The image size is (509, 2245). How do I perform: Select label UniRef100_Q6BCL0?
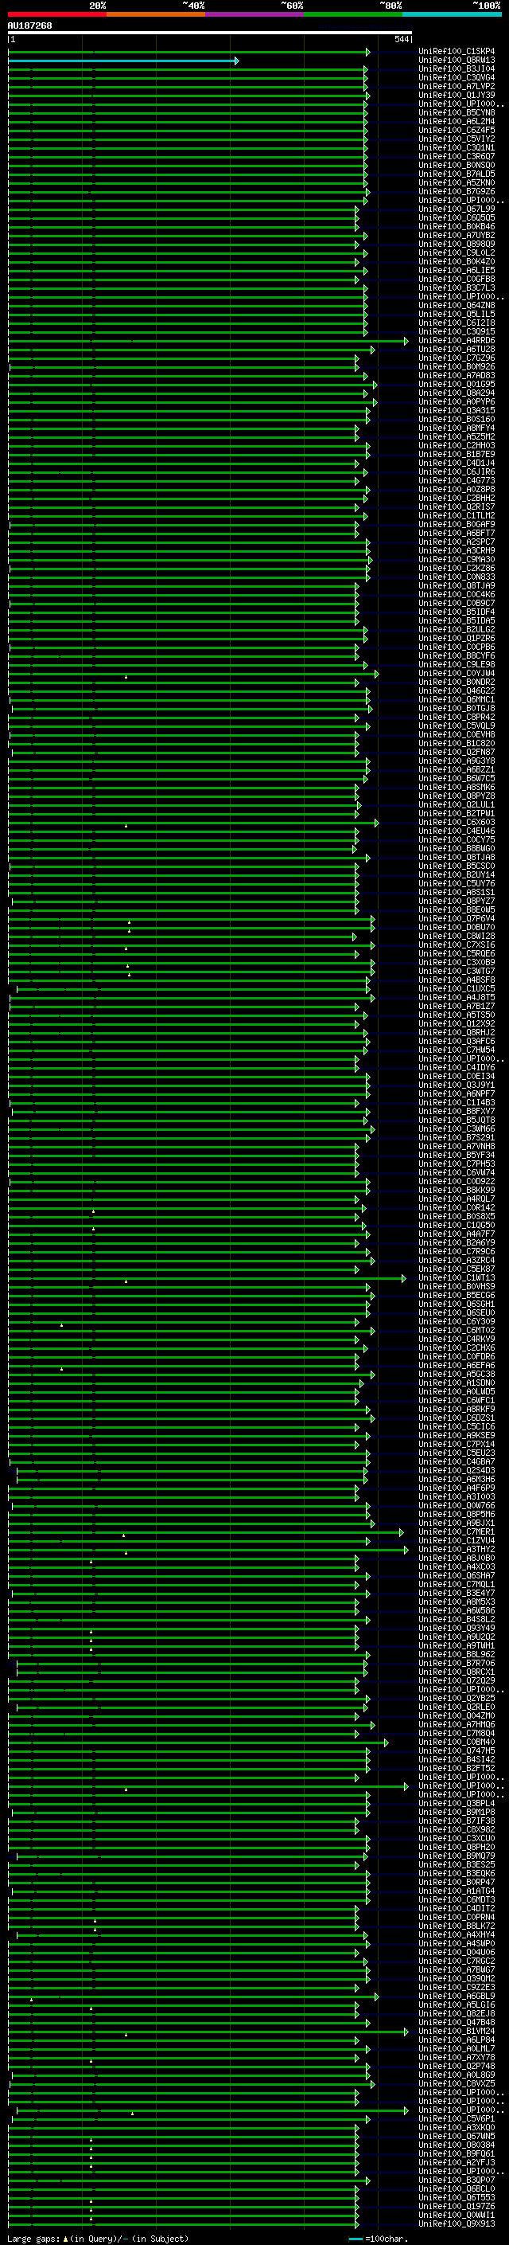(x=457, y=2188)
